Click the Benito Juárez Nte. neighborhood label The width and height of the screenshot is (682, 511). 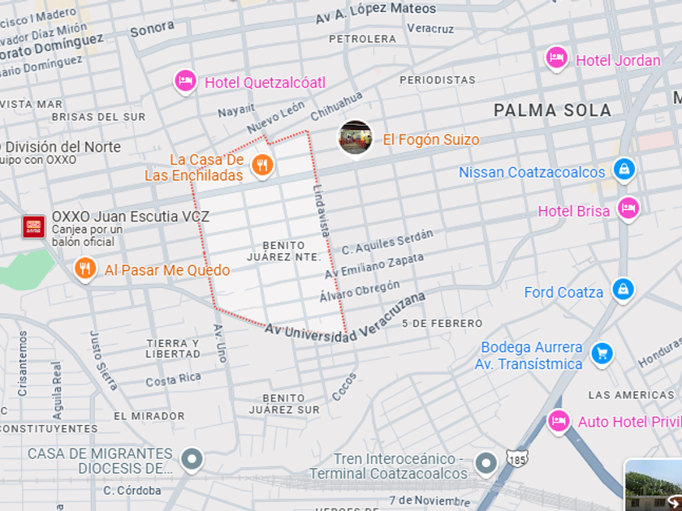pos(283,251)
